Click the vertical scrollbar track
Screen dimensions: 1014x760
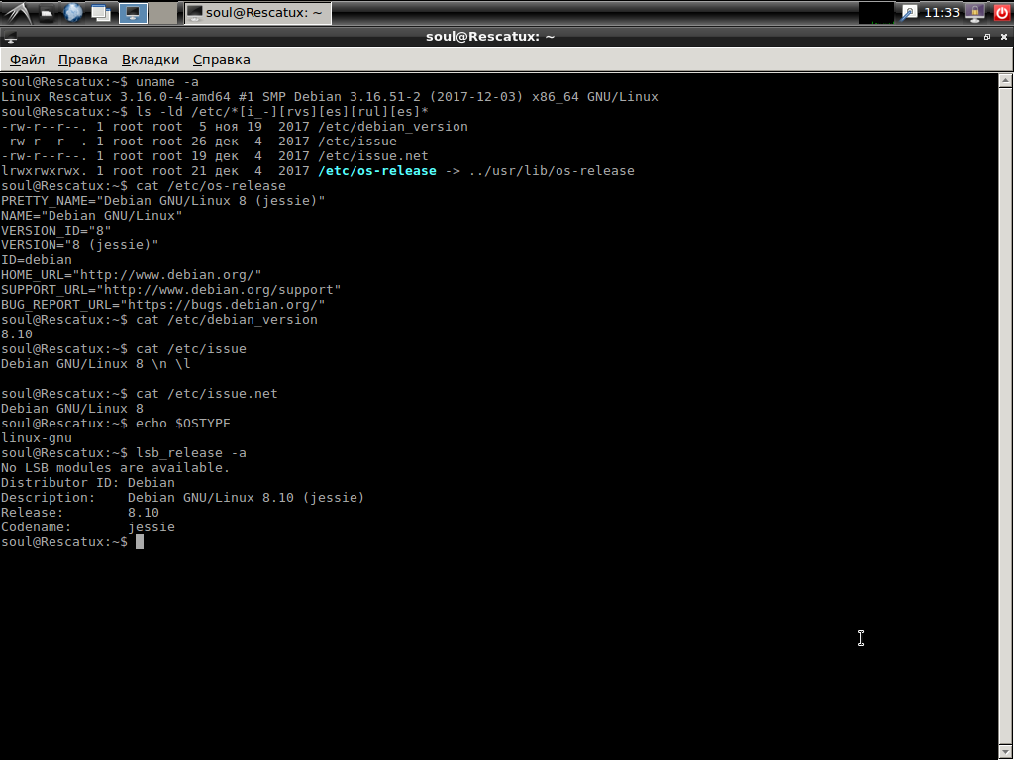pos(1005,417)
